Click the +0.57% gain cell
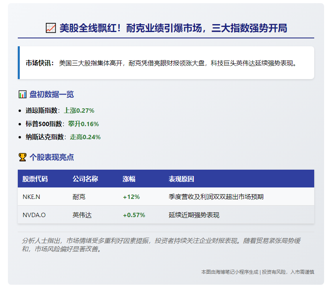The image size is (332, 297). tap(134, 215)
